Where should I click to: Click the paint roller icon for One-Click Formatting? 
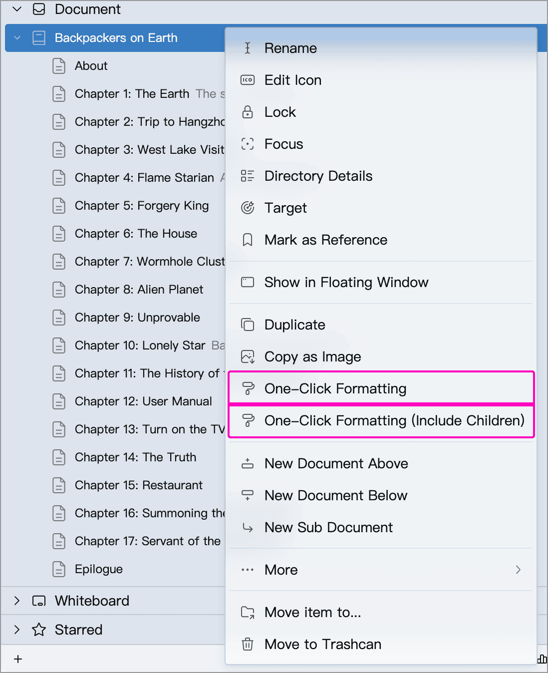(248, 388)
